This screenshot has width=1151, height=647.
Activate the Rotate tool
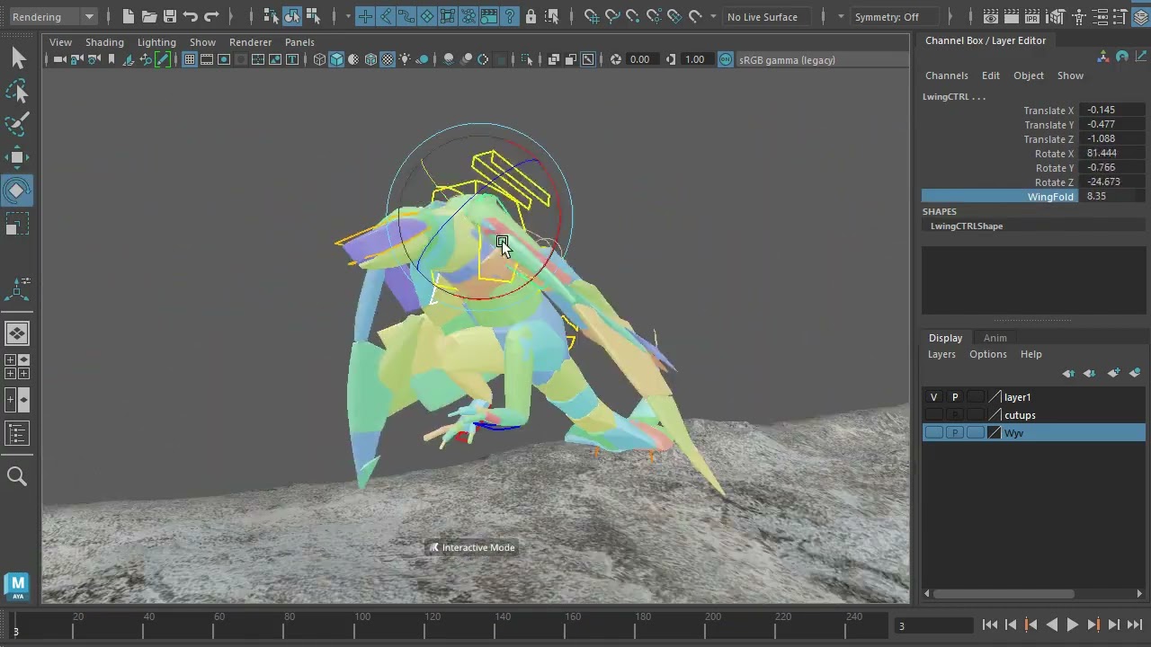click(18, 191)
